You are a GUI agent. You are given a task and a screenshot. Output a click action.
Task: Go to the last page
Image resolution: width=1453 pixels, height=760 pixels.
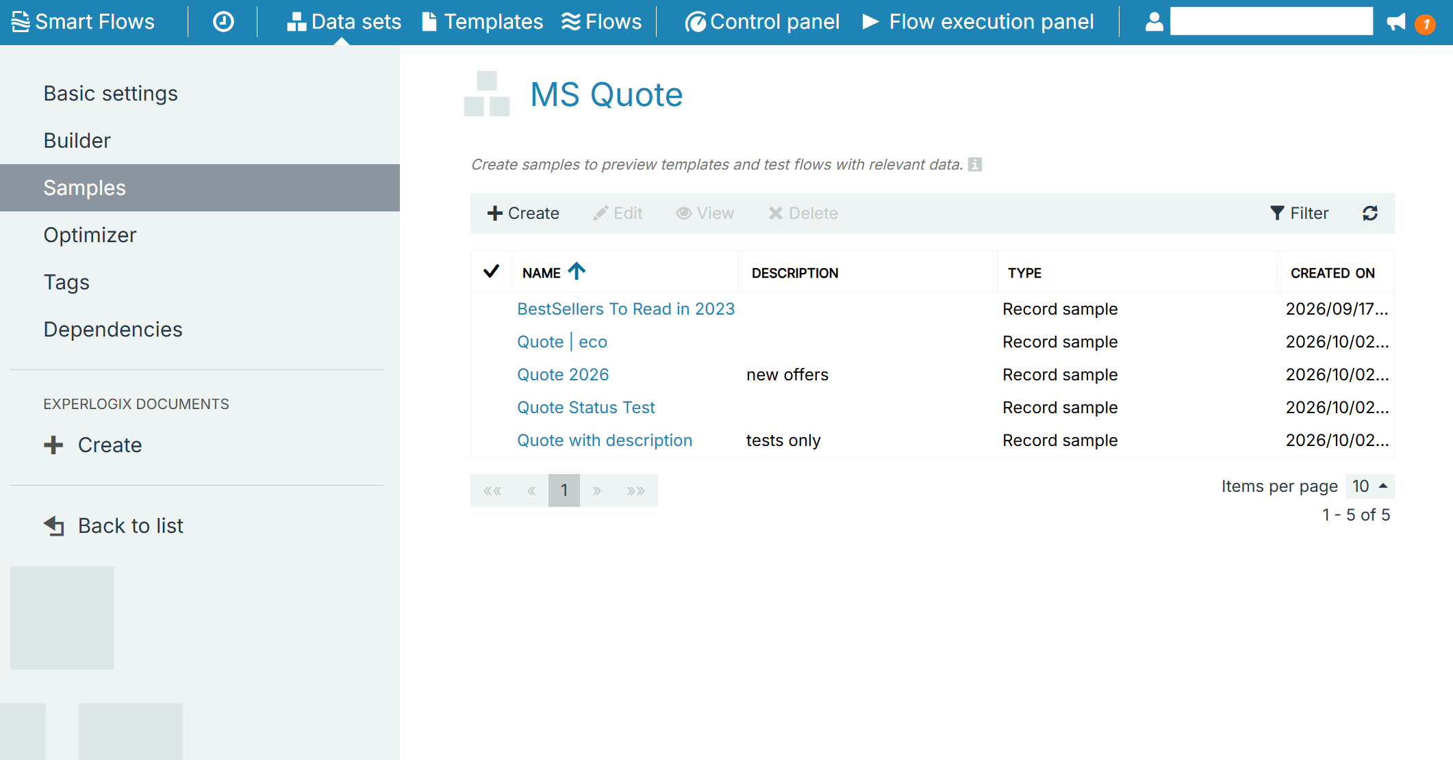click(635, 490)
